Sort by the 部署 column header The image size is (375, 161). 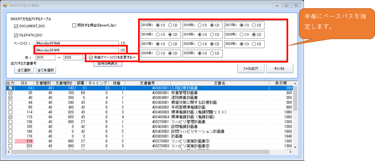80,83
